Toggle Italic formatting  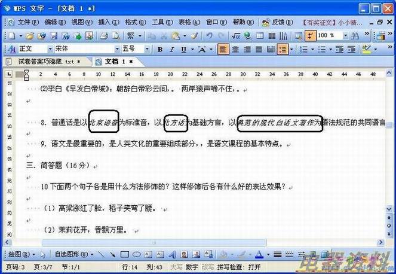point(172,49)
